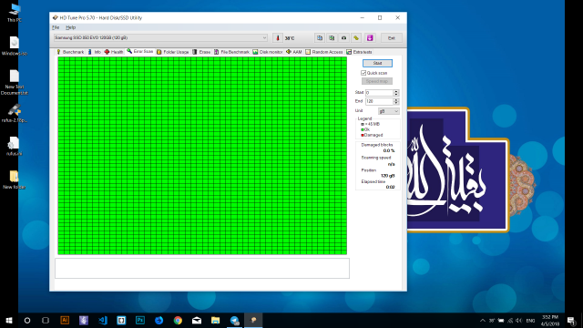
Task: Click the scan log text area
Action: 202,268
